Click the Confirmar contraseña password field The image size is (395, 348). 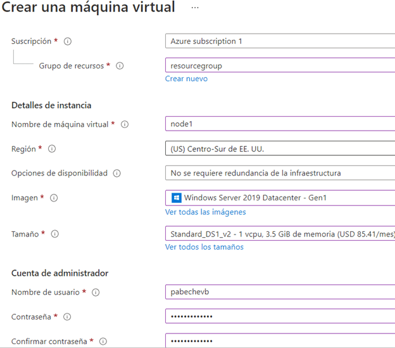pyautogui.click(x=280, y=340)
